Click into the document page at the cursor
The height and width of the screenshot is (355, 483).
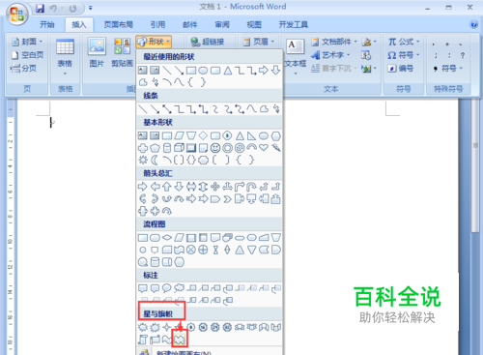(51, 123)
